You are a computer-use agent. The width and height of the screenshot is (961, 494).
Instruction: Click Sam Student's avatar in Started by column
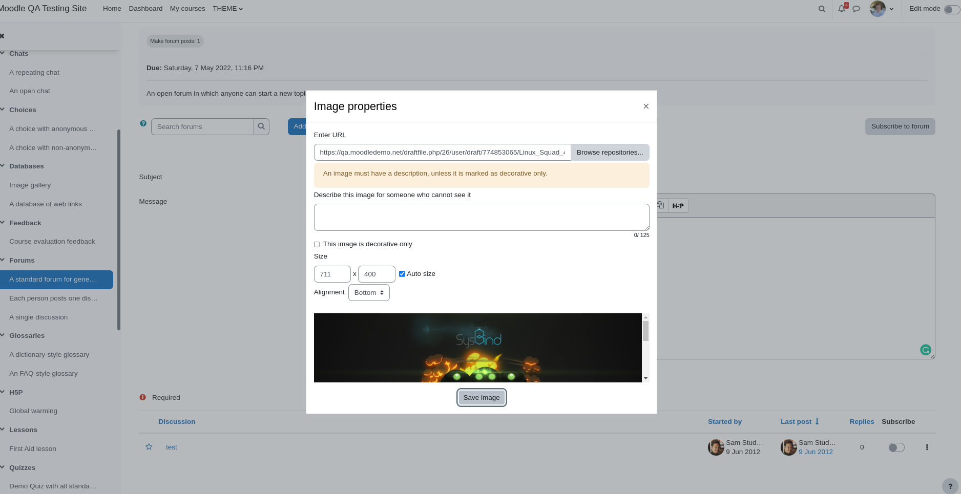pyautogui.click(x=716, y=447)
